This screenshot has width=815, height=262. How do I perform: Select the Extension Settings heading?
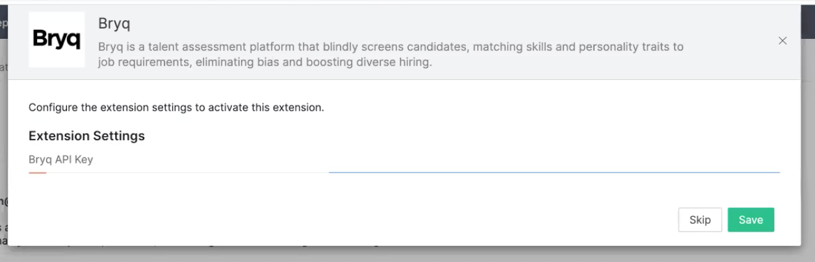pyautogui.click(x=86, y=136)
